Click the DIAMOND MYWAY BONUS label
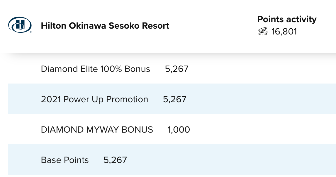 point(97,130)
